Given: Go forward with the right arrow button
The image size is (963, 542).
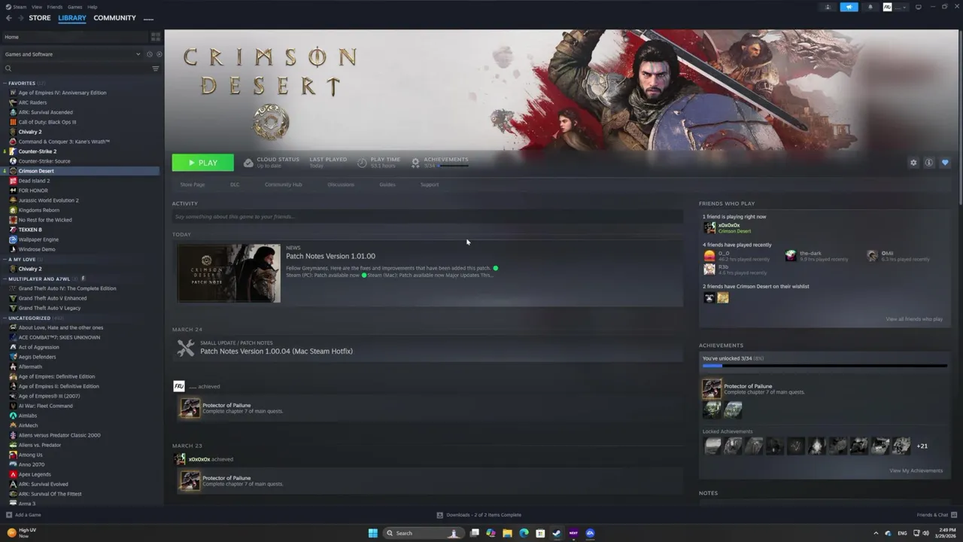Looking at the screenshot, I should (20, 18).
